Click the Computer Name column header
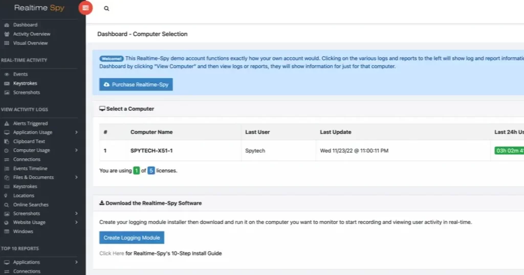Viewport: 524px width, 275px height. click(151, 132)
